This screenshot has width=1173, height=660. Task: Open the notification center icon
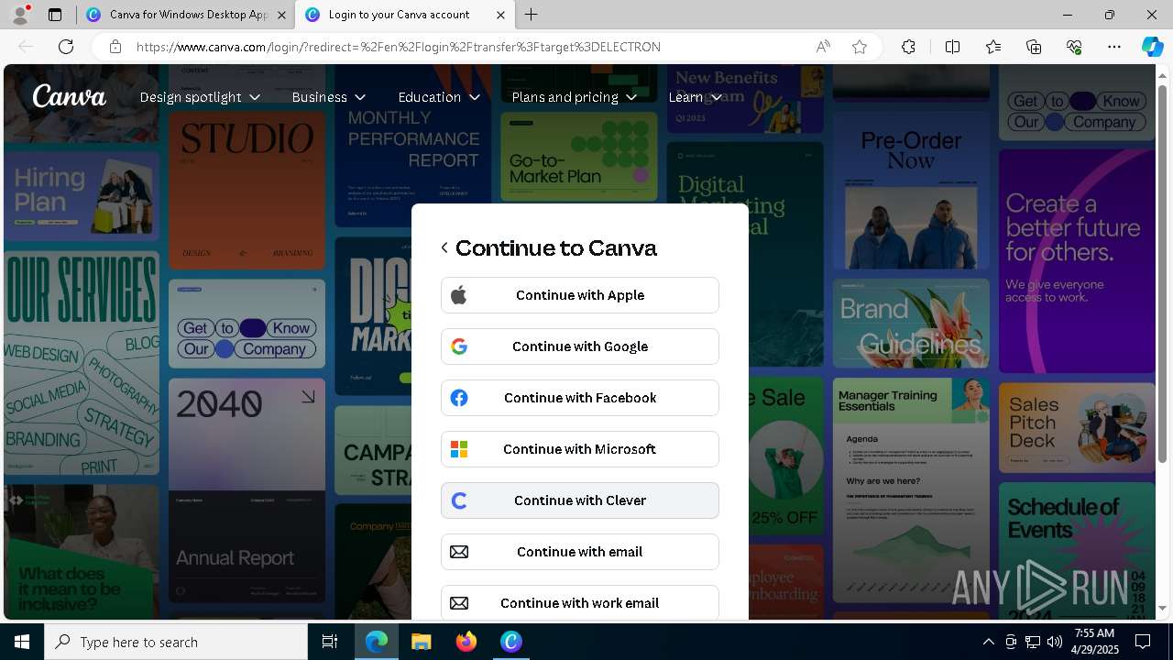coord(1143,642)
